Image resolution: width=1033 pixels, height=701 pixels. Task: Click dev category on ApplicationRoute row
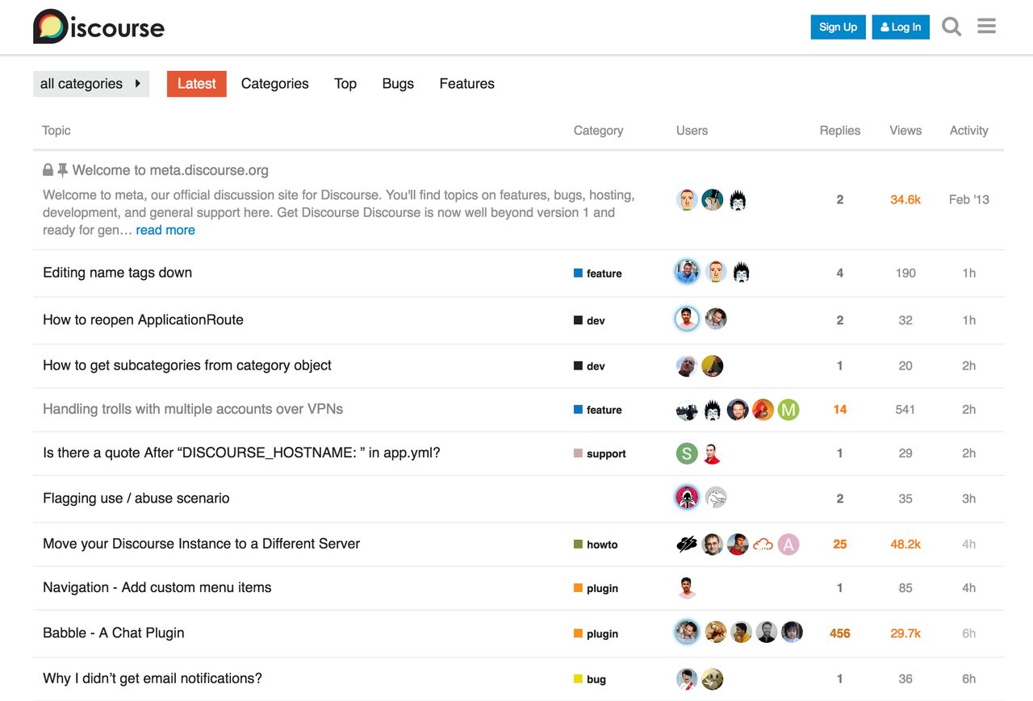(x=589, y=320)
